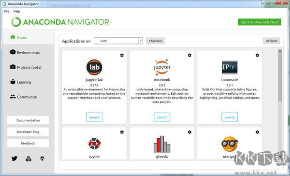Open the File menu
Screen dimensions: 290x176
tap(7, 11)
